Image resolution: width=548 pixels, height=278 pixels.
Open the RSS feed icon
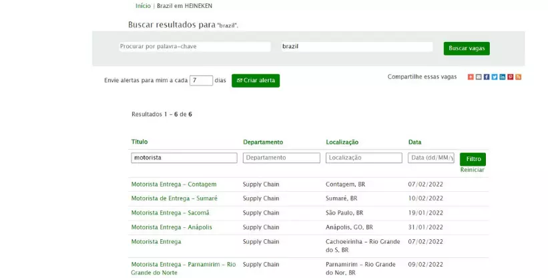pos(518,77)
